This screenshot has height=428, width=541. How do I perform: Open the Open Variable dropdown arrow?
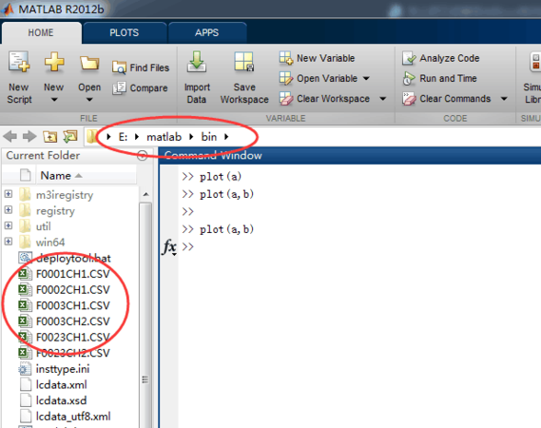tap(366, 78)
